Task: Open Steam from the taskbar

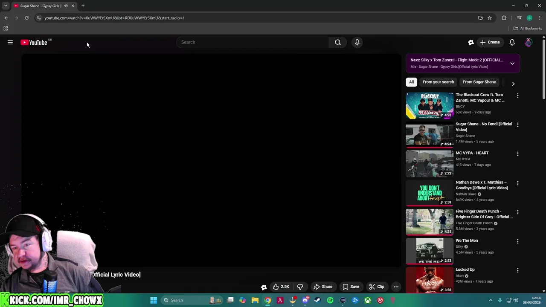Action: [x=317, y=300]
